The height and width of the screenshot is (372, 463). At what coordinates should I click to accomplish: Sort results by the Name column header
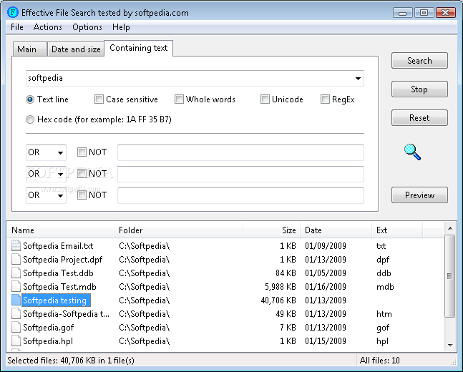(x=61, y=230)
